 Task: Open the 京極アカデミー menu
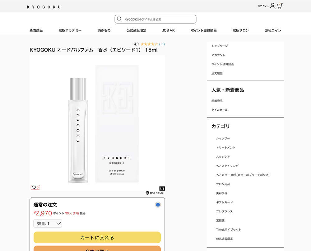(70, 31)
